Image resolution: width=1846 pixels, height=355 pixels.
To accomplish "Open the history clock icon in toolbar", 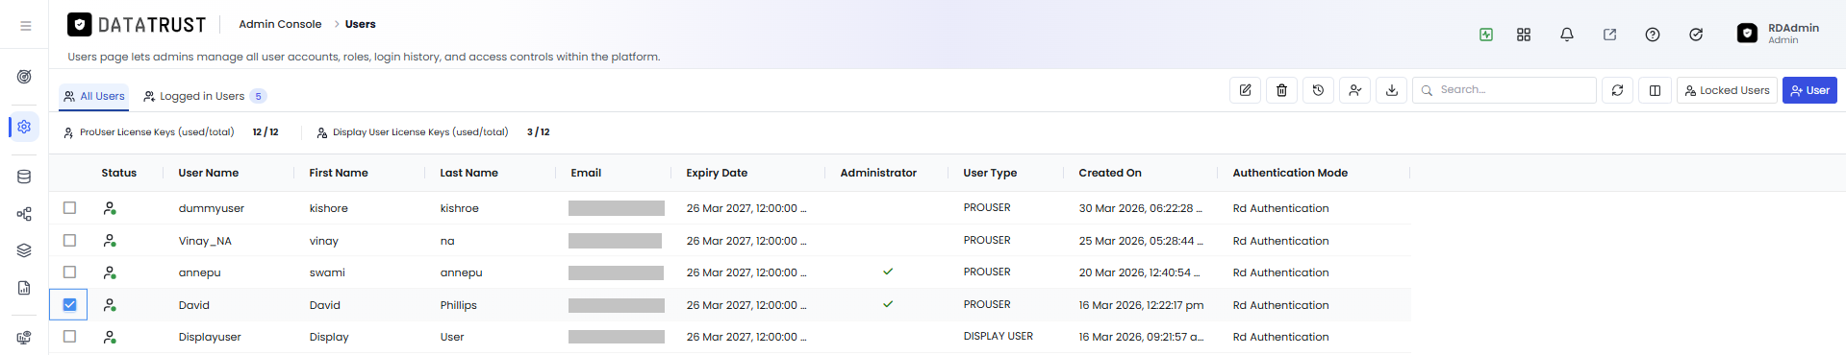I will pyautogui.click(x=1318, y=90).
